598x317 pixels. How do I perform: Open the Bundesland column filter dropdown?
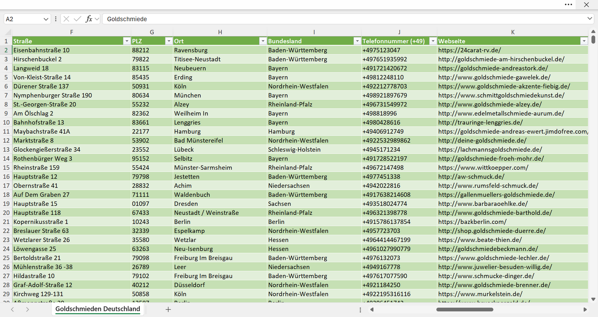[x=357, y=41]
